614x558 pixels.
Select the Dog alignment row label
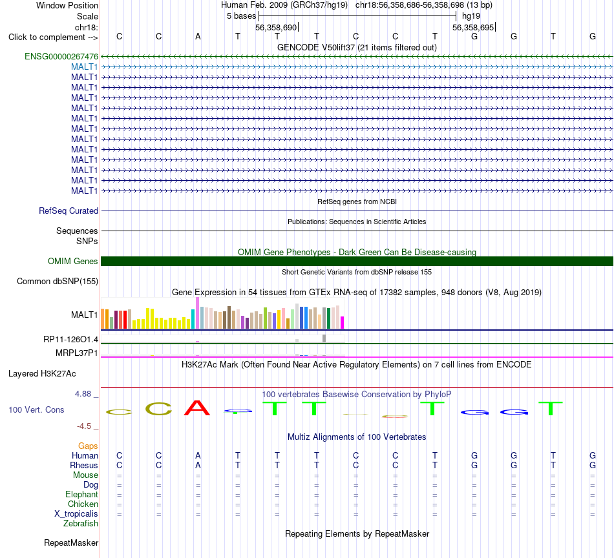coord(90,484)
